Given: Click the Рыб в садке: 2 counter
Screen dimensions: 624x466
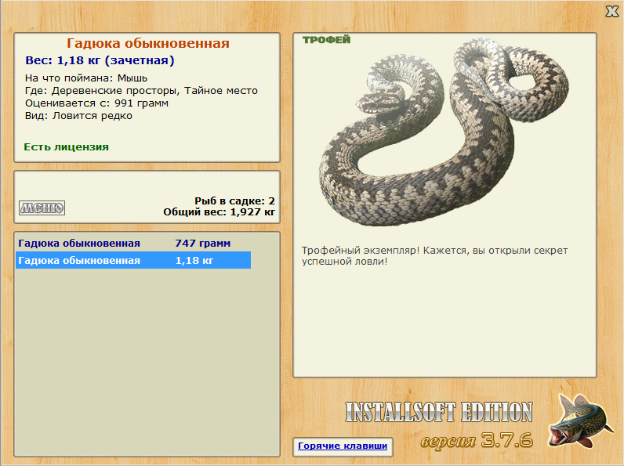Looking at the screenshot, I should [x=234, y=200].
